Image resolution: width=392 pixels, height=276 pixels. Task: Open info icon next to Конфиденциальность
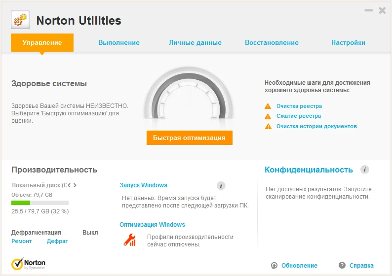pos(364,170)
